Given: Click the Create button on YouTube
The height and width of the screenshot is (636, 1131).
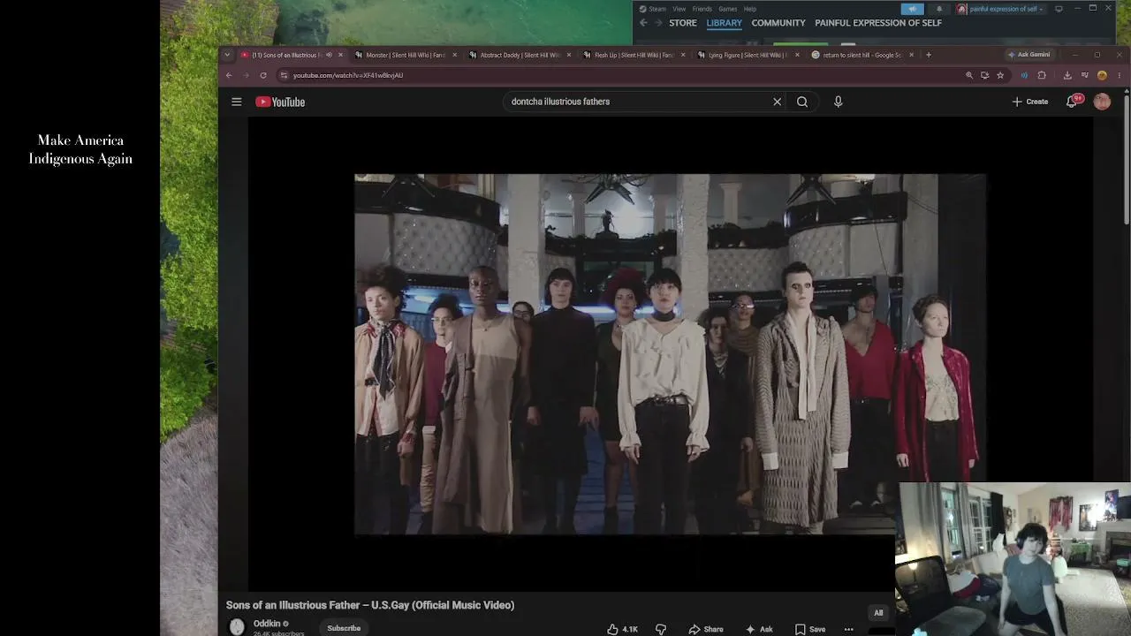Looking at the screenshot, I should [x=1030, y=102].
